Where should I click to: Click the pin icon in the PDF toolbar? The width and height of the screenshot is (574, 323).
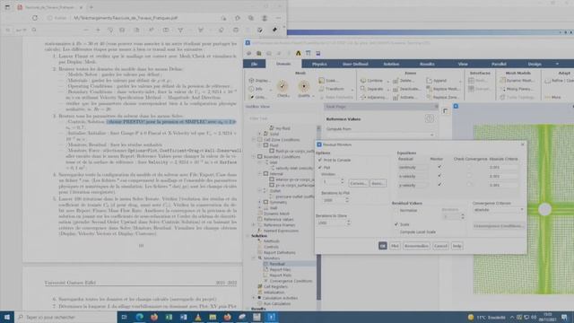274,30
